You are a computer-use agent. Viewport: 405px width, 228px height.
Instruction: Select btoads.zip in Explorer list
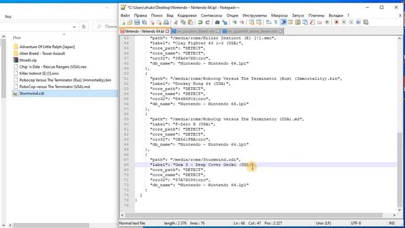pyautogui.click(x=28, y=60)
